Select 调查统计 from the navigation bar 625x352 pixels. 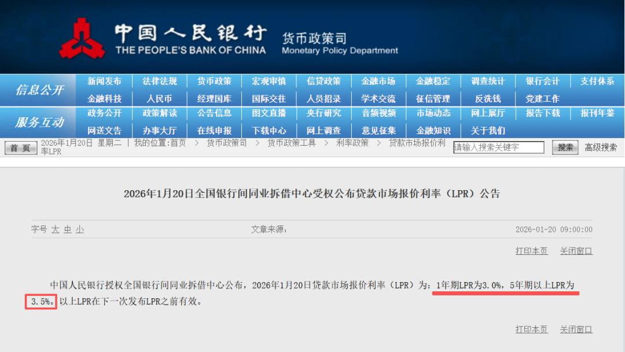(487, 81)
